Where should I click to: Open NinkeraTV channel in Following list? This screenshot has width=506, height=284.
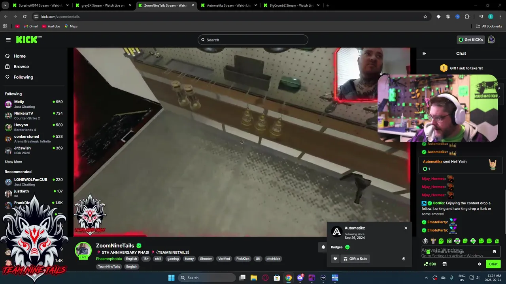point(34,116)
